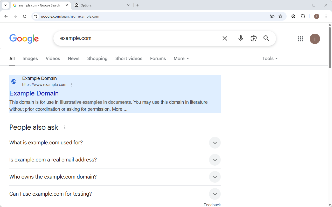
Task: Open Google Lens image search
Action: tap(253, 38)
